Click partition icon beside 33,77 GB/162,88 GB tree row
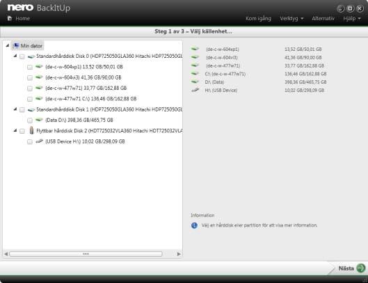Image resolution: width=368 pixels, height=283 pixels. pos(39,88)
